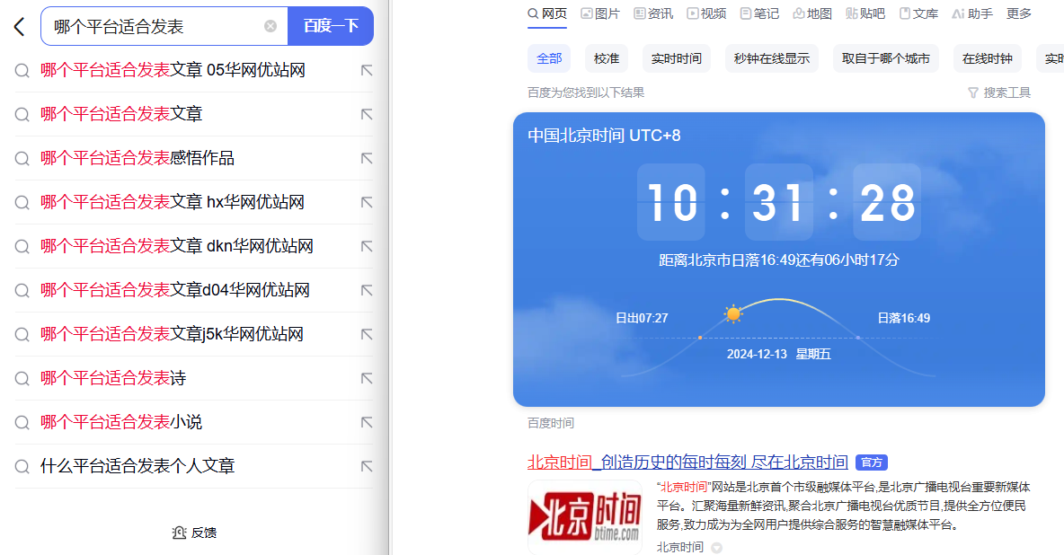Select the suggestion 哪个平台适合发表文章
This screenshot has width=1064, height=555.
(121, 114)
